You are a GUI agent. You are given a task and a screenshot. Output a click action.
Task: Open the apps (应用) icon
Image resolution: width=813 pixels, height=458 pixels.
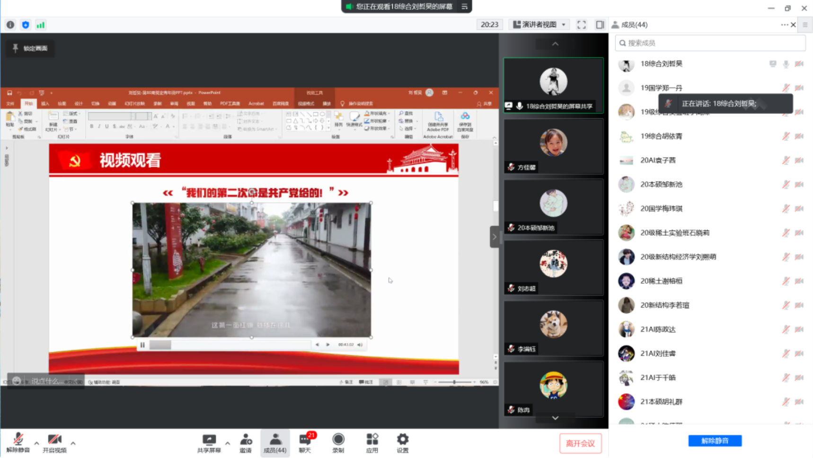click(x=372, y=443)
